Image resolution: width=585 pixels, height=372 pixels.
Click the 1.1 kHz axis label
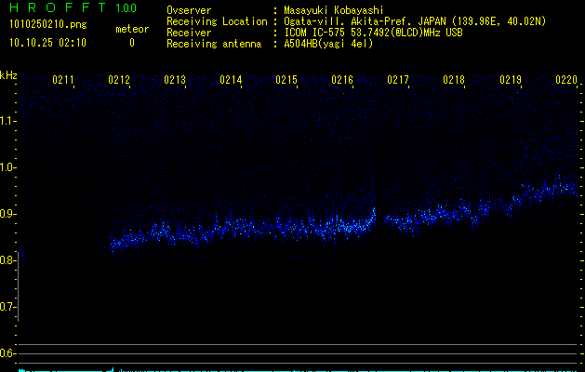7,121
